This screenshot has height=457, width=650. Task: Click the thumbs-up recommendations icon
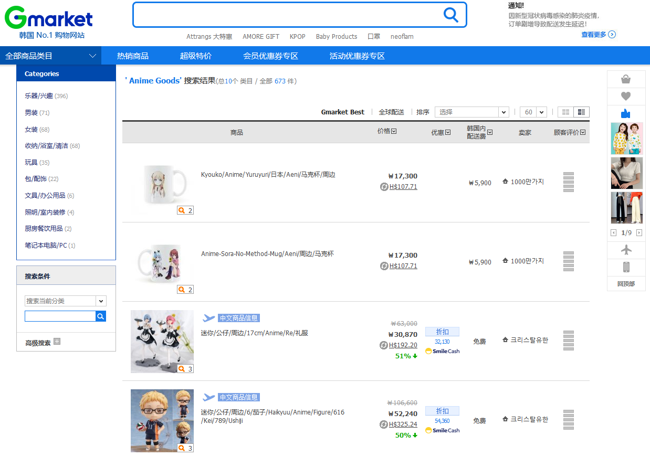click(625, 113)
